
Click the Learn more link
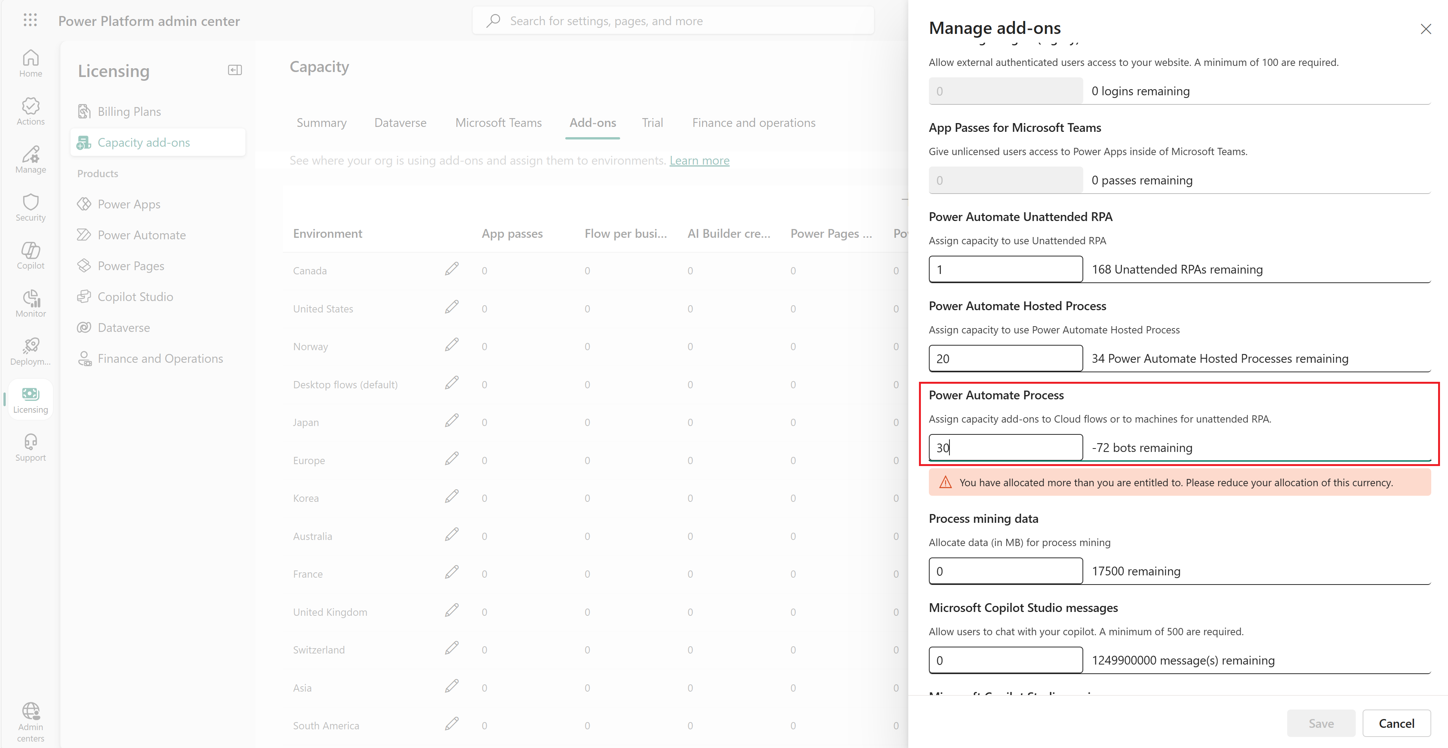[x=699, y=161]
